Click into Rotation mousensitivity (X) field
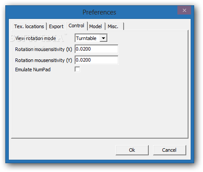This screenshot has height=172, width=203. (x=97, y=49)
